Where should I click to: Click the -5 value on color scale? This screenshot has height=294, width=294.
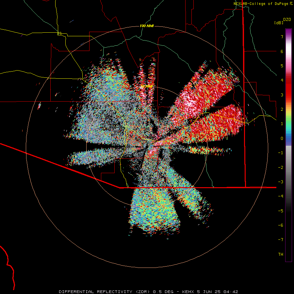(281, 211)
